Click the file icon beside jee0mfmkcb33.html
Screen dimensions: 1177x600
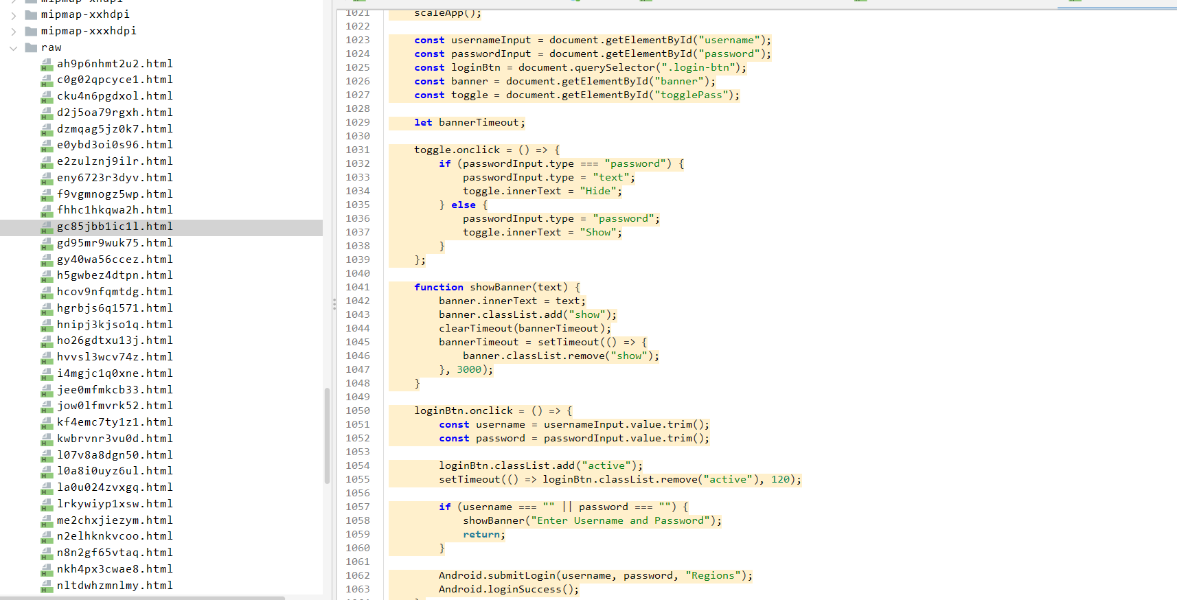pyautogui.click(x=47, y=391)
